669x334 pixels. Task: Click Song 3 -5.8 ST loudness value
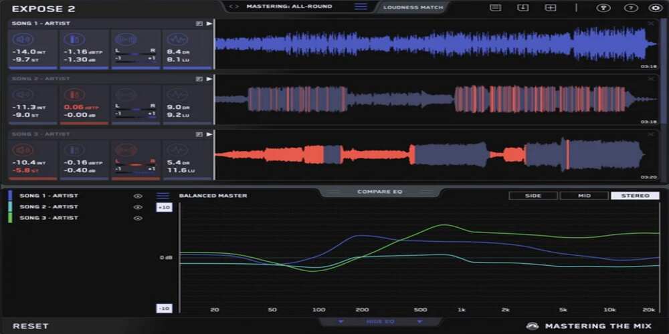(25, 170)
